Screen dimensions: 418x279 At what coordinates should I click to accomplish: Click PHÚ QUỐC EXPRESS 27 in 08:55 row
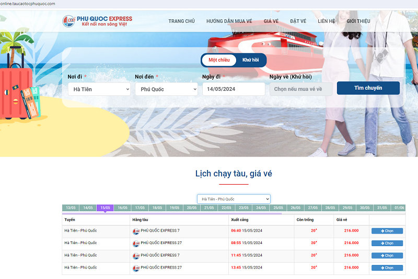(x=161, y=243)
